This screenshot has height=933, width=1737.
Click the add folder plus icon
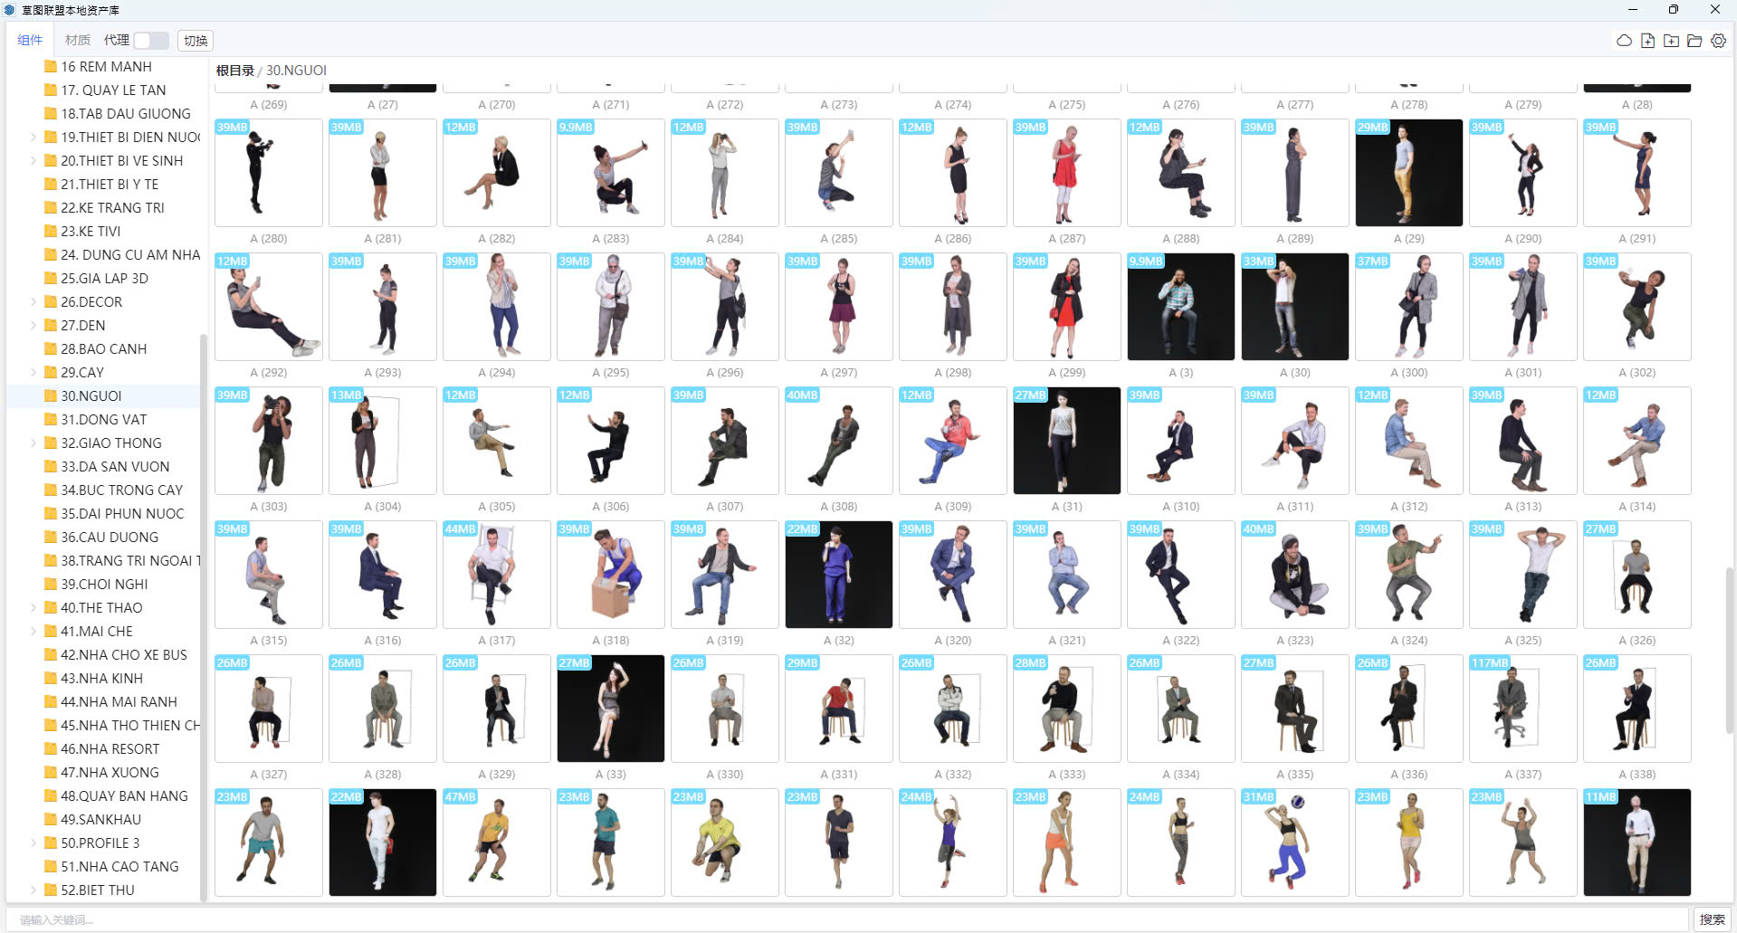click(1671, 41)
